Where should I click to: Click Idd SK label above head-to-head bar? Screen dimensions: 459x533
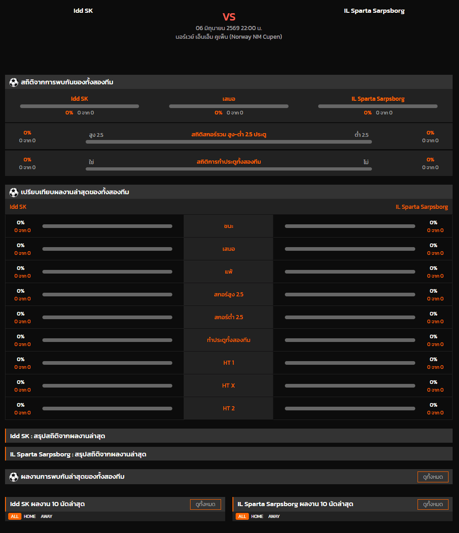click(79, 98)
